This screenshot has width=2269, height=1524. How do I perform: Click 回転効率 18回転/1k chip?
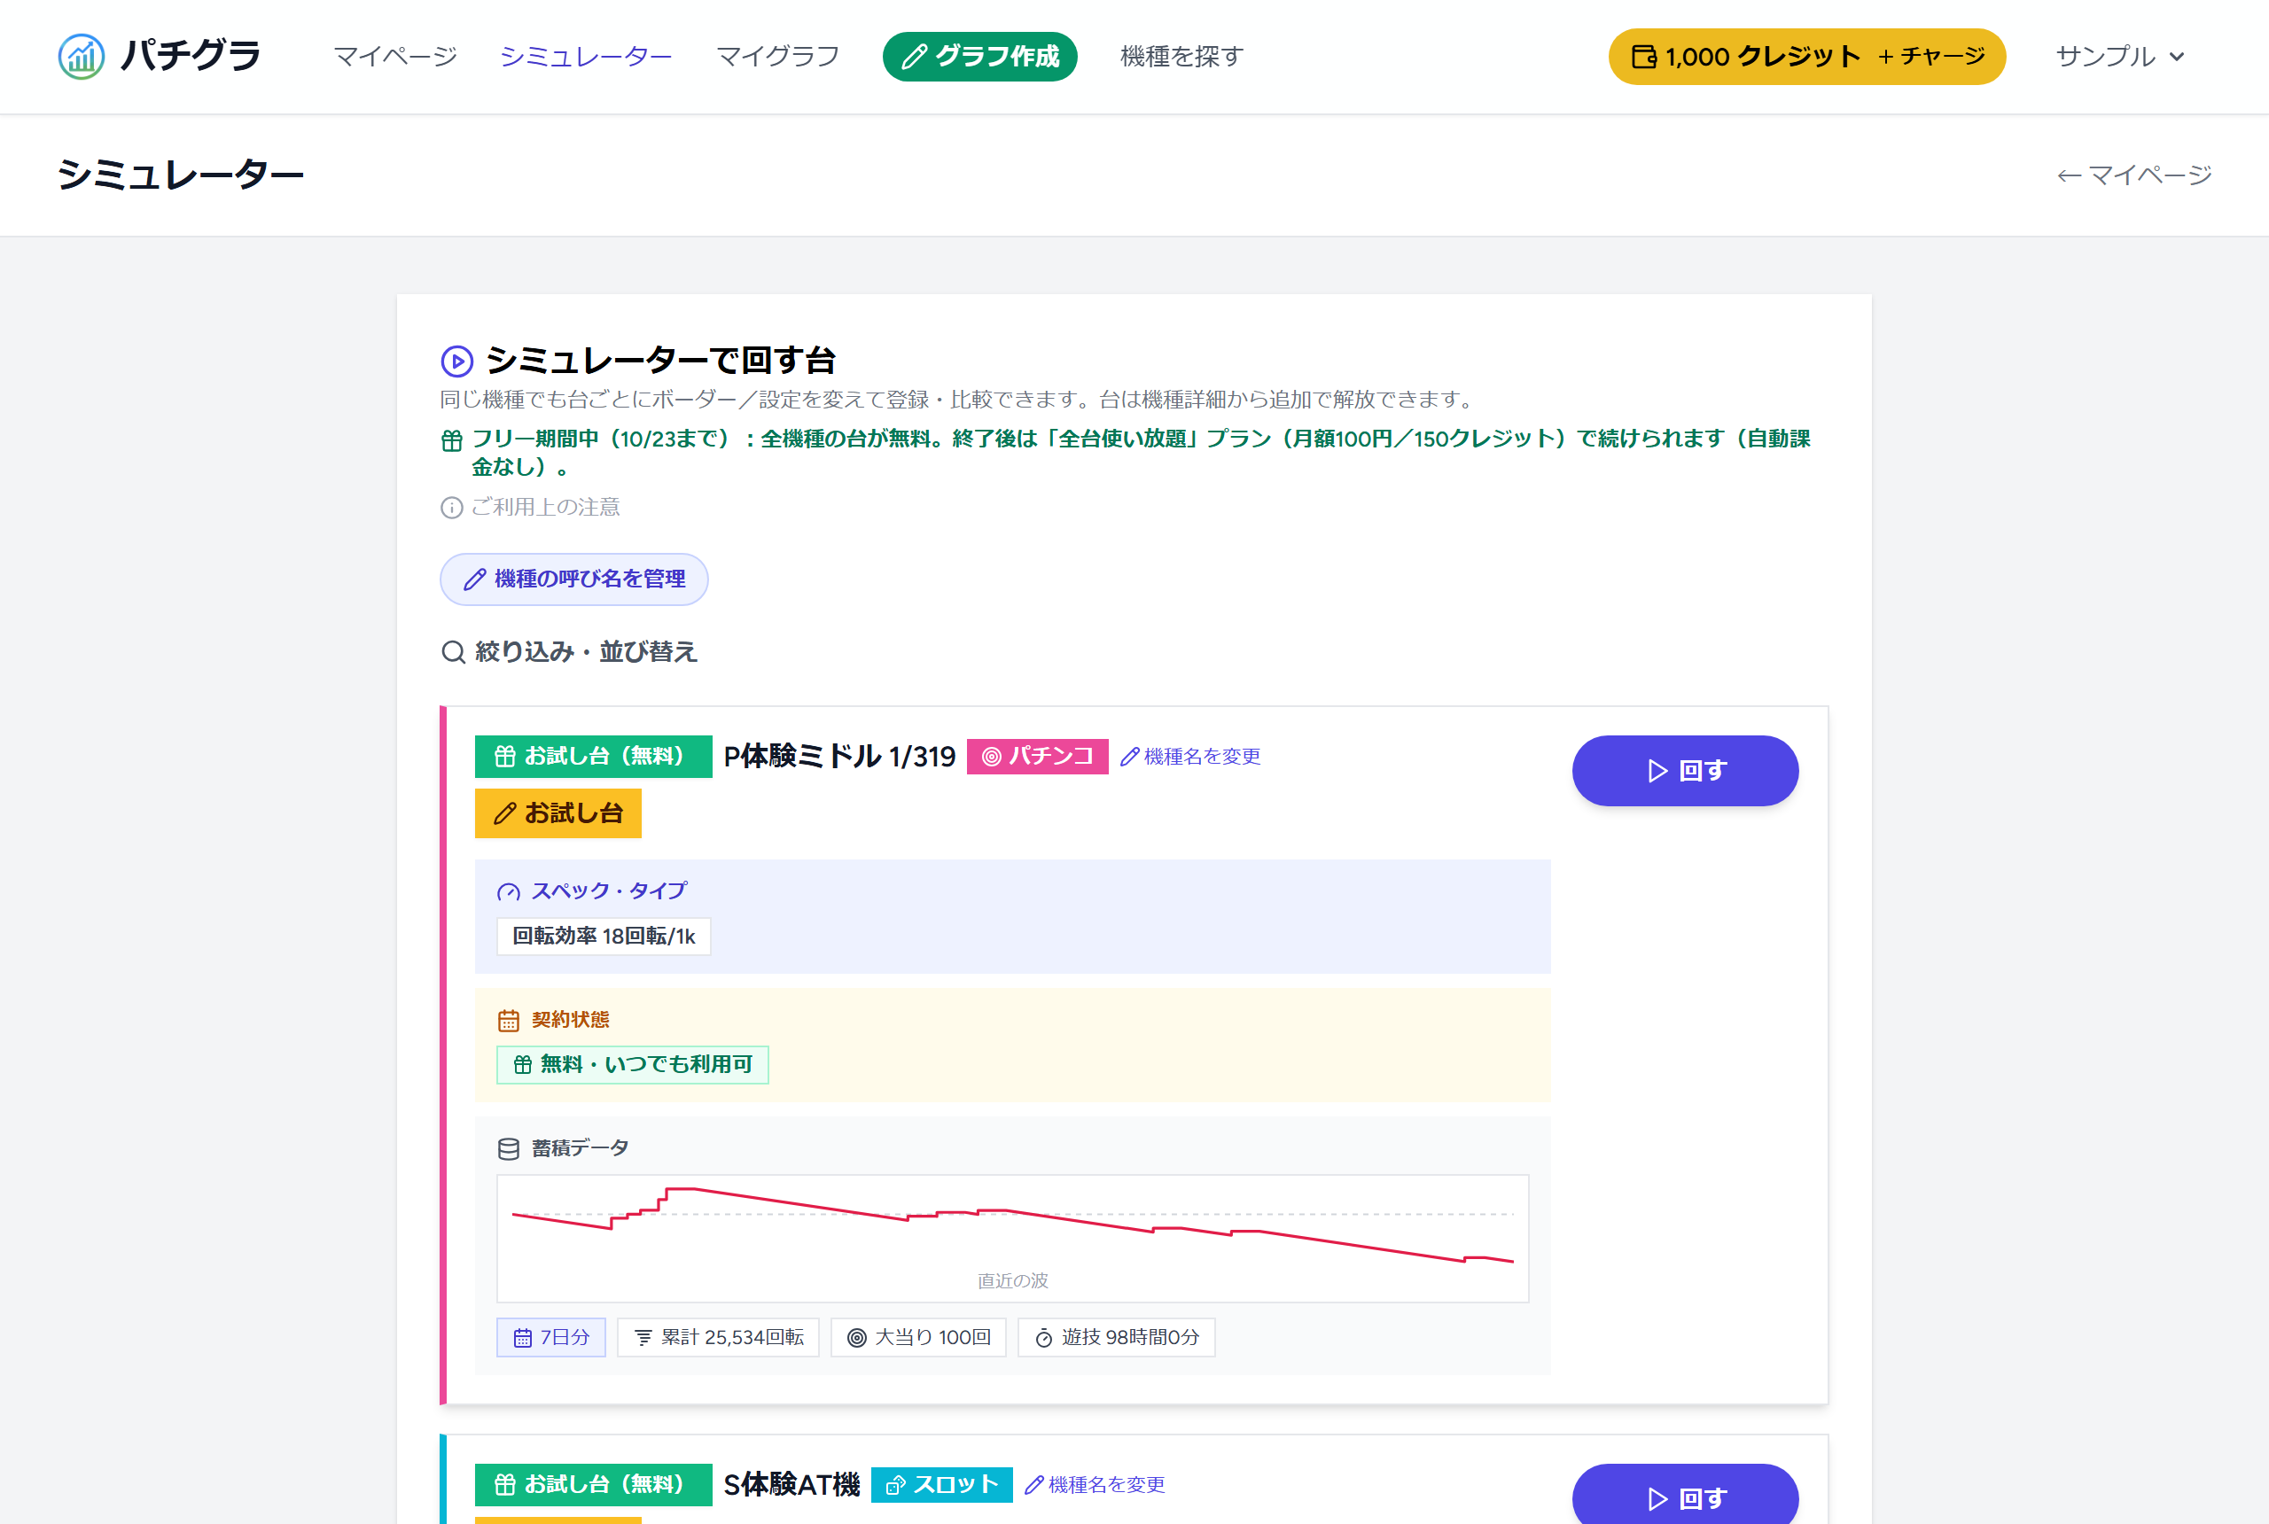(604, 937)
